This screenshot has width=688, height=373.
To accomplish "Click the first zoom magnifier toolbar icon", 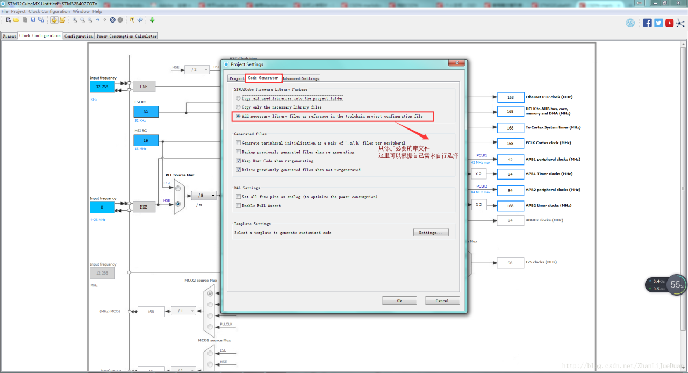I will [x=75, y=20].
